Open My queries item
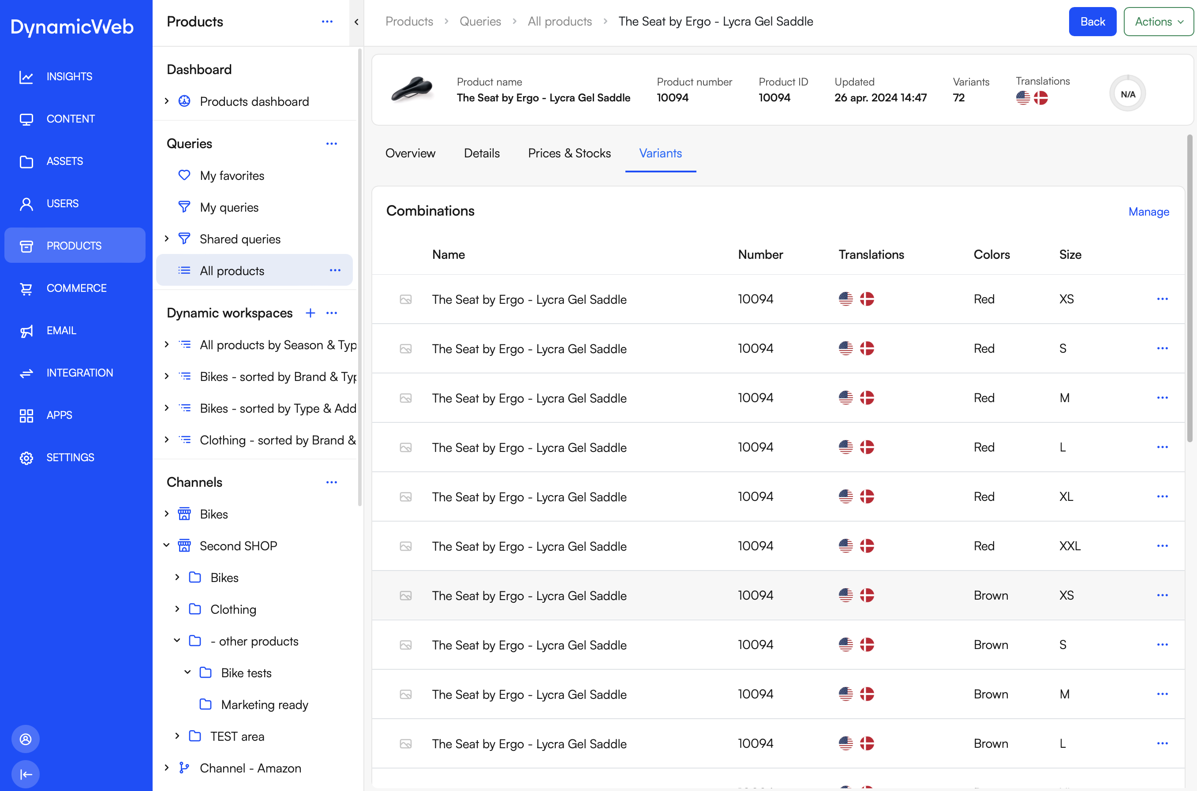The image size is (1197, 791). 228,207
